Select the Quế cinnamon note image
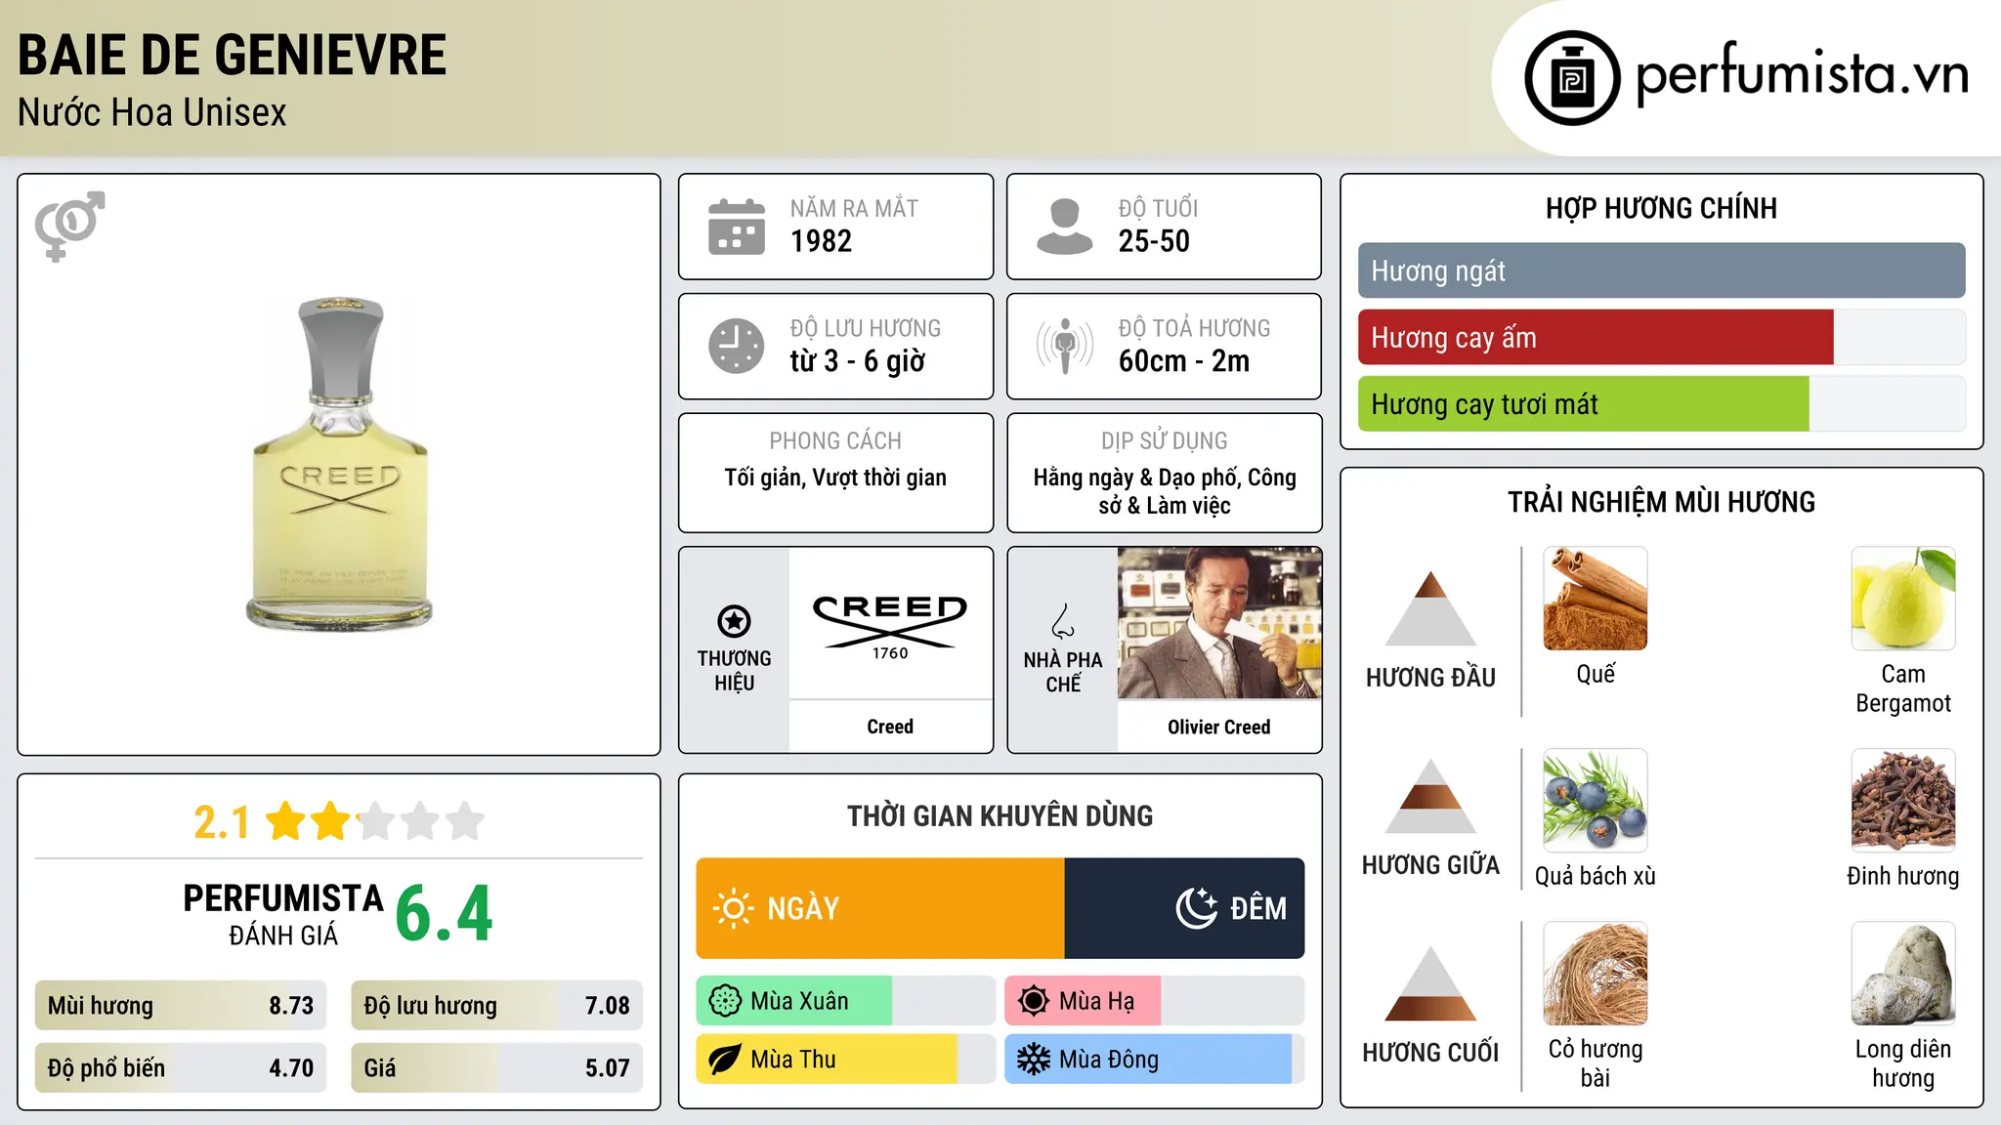This screenshot has height=1125, width=2001. [x=1596, y=598]
